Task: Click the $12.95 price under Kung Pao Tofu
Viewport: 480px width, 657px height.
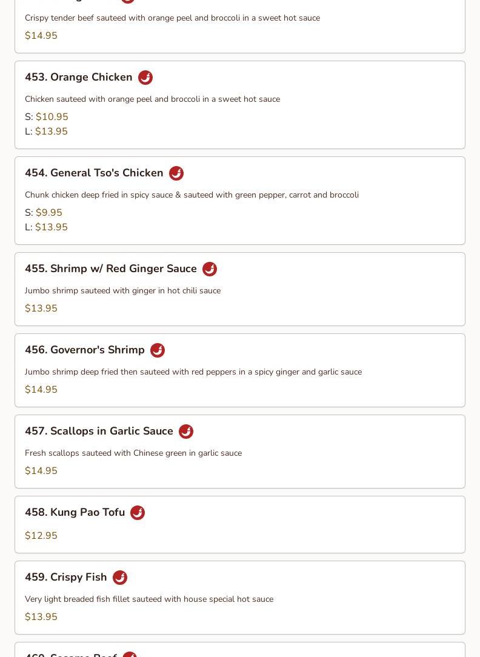Action: 41,536
